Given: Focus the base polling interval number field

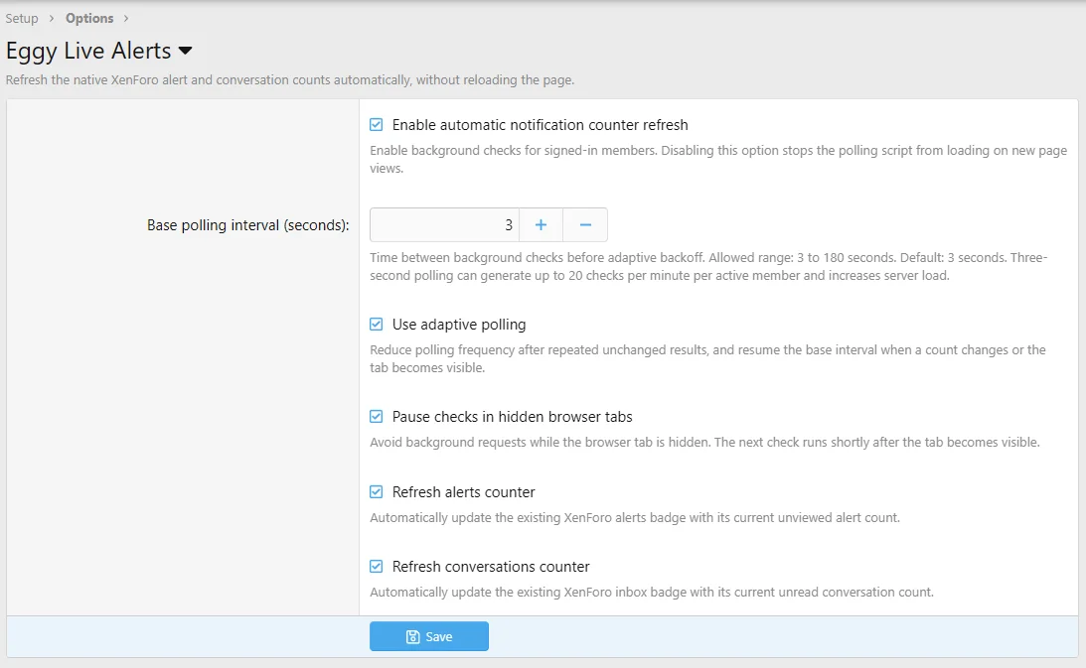Looking at the screenshot, I should point(445,225).
